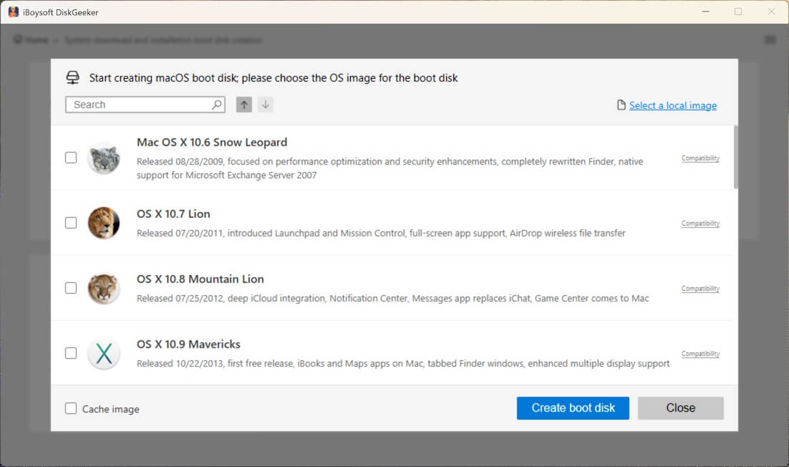Enable the OS X 10.9 Mavericks checkbox
This screenshot has width=789, height=467.
(71, 353)
